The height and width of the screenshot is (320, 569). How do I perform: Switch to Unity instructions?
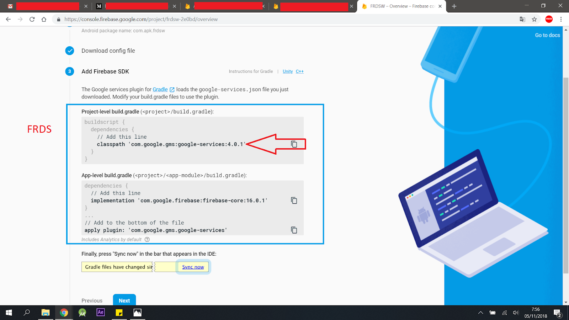pyautogui.click(x=288, y=71)
